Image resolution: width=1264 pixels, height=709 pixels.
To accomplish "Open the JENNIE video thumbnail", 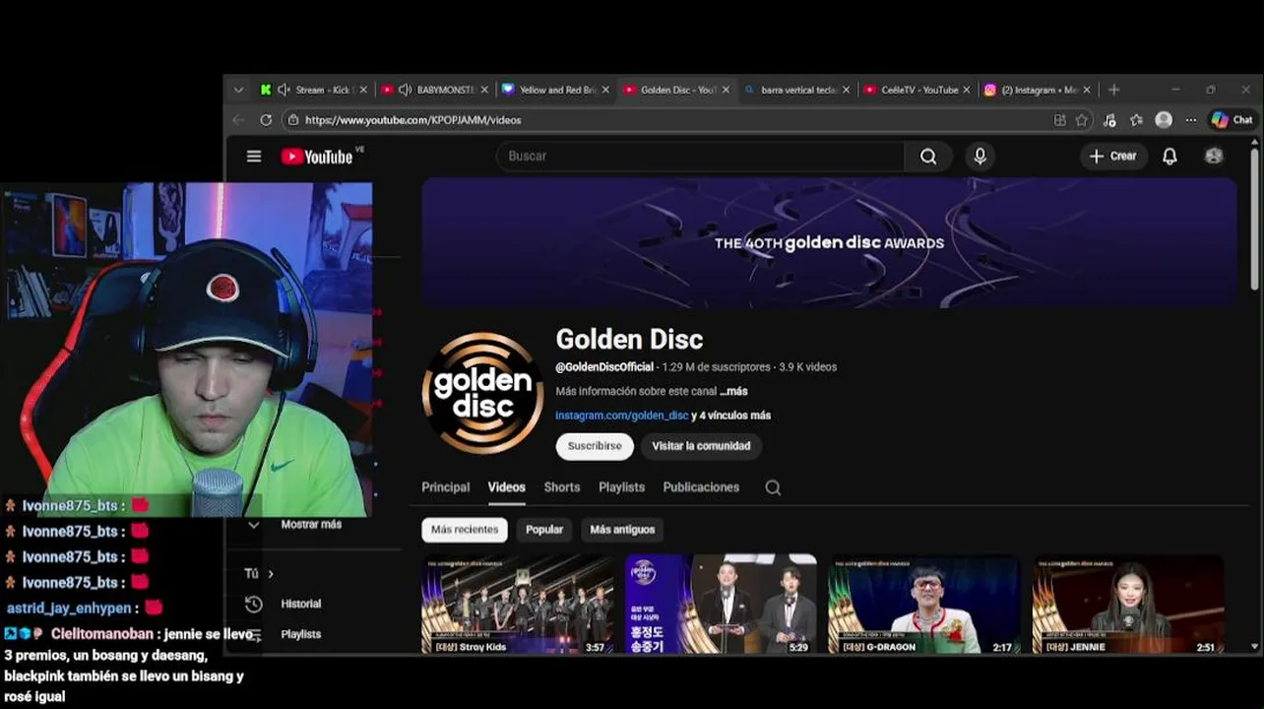I will point(1127,604).
